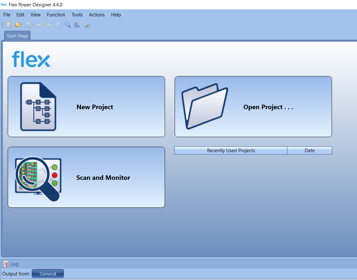Open the Tools menu

(x=77, y=15)
